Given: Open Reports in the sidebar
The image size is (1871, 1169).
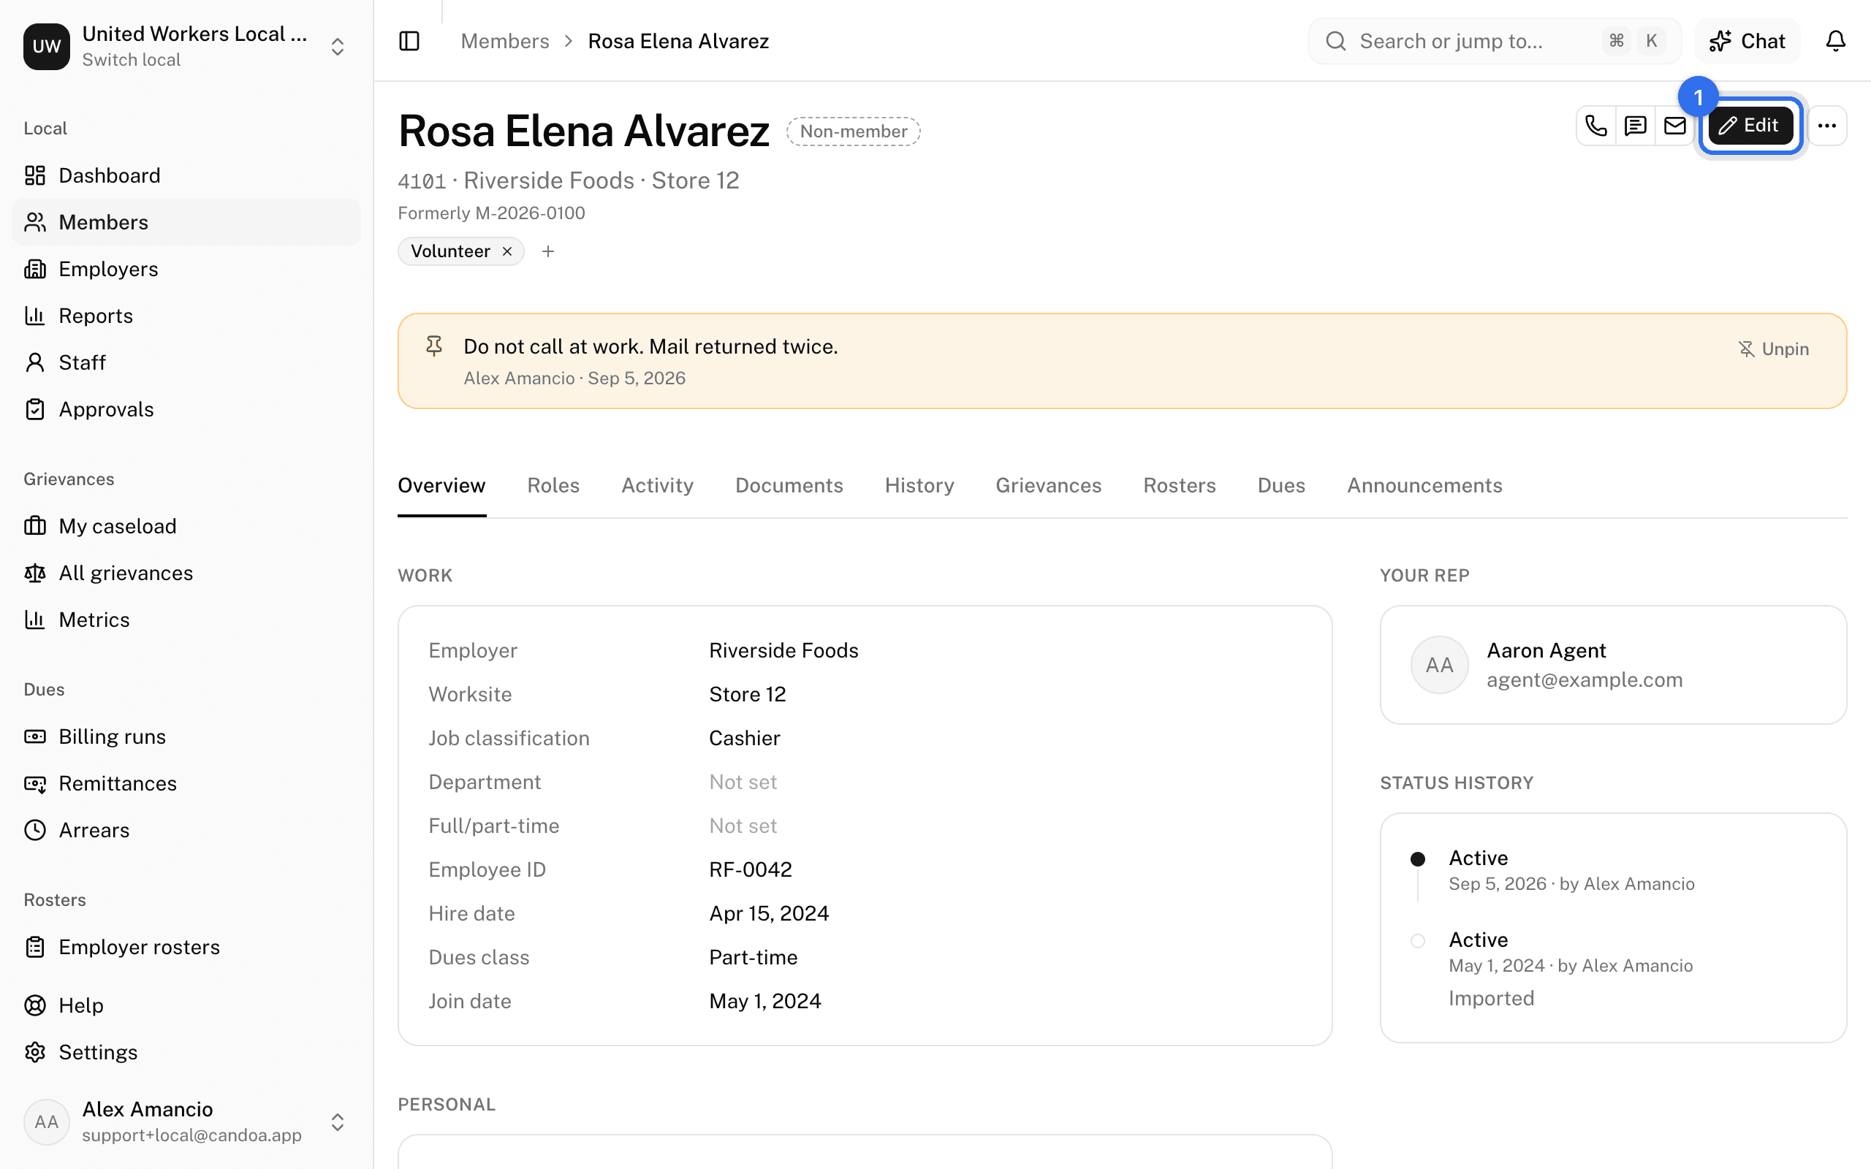Looking at the screenshot, I should pyautogui.click(x=186, y=316).
